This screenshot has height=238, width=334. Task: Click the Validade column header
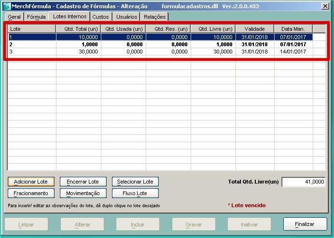click(x=254, y=29)
